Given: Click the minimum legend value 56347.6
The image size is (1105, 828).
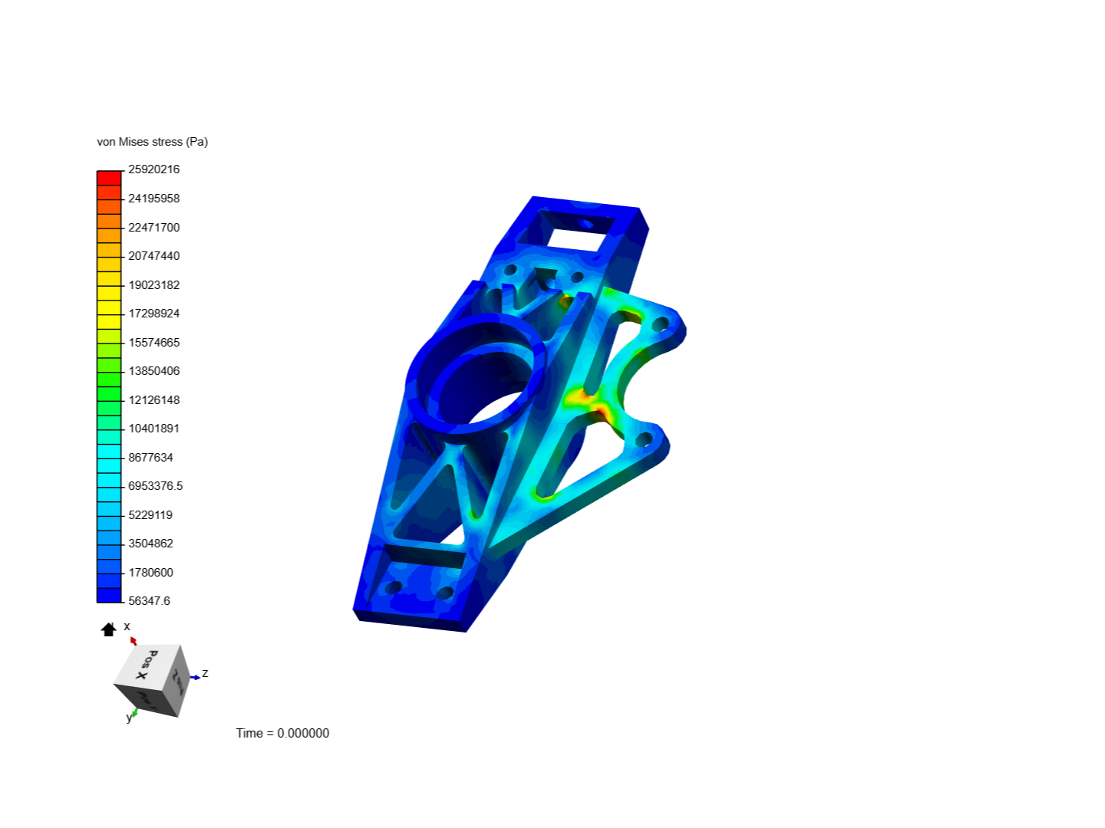Looking at the screenshot, I should point(150,601).
